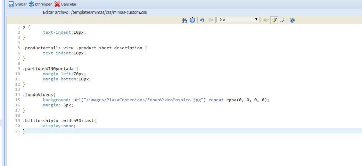
Task: Click the background url FondoVideoMosaico.jpg line
Action: click(x=156, y=100)
